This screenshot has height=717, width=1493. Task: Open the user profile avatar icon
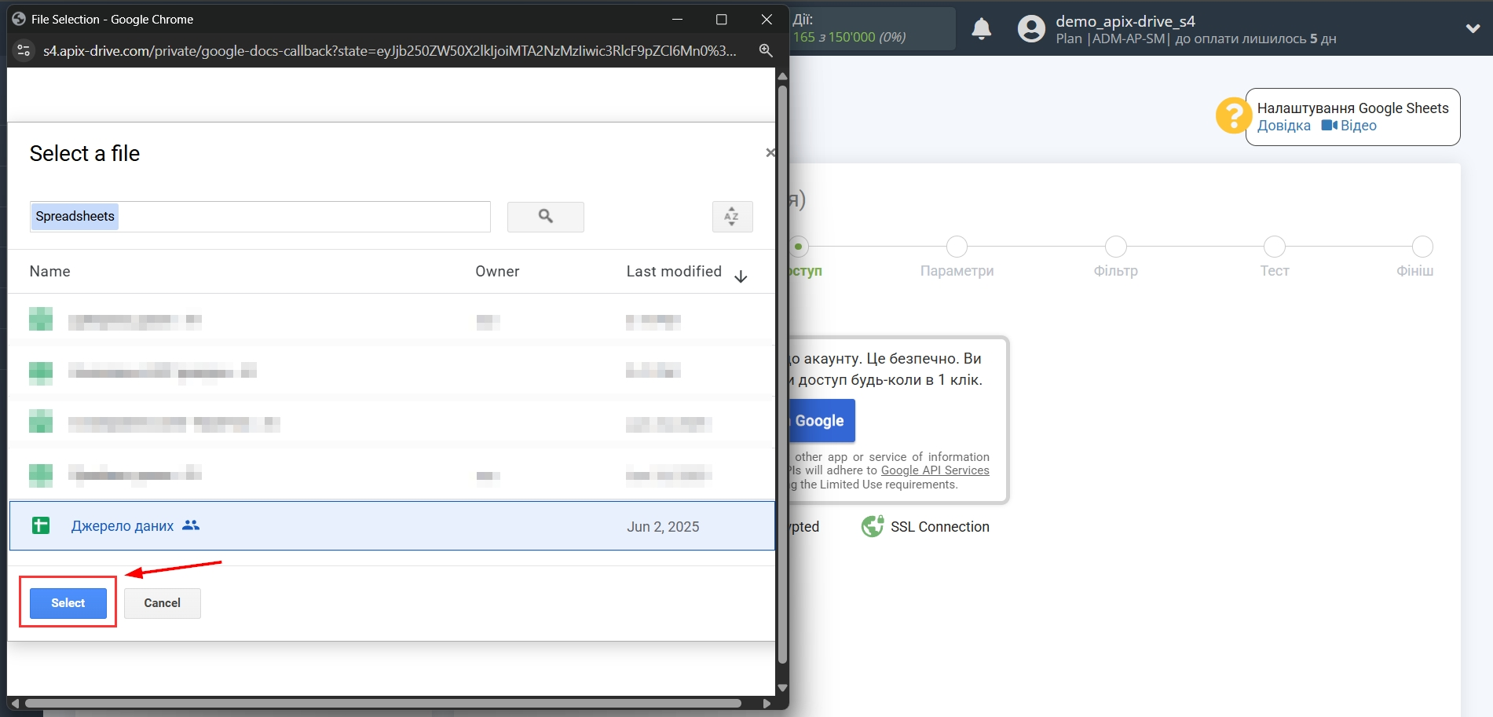pyautogui.click(x=1031, y=29)
